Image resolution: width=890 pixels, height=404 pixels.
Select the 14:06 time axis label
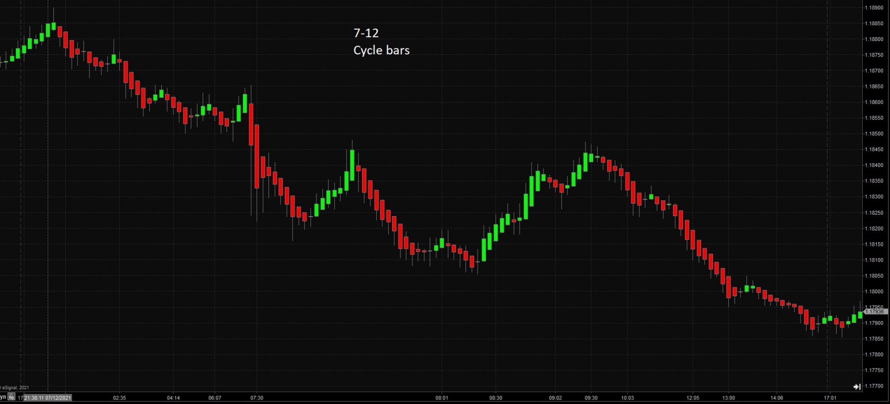coord(777,398)
